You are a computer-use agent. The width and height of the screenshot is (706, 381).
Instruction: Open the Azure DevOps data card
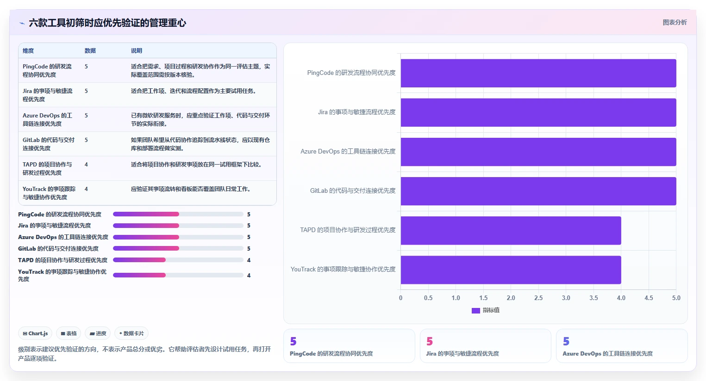tap(622, 346)
